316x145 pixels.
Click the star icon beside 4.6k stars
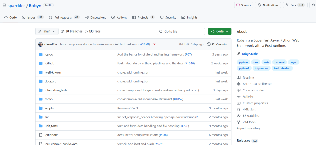[239, 109]
